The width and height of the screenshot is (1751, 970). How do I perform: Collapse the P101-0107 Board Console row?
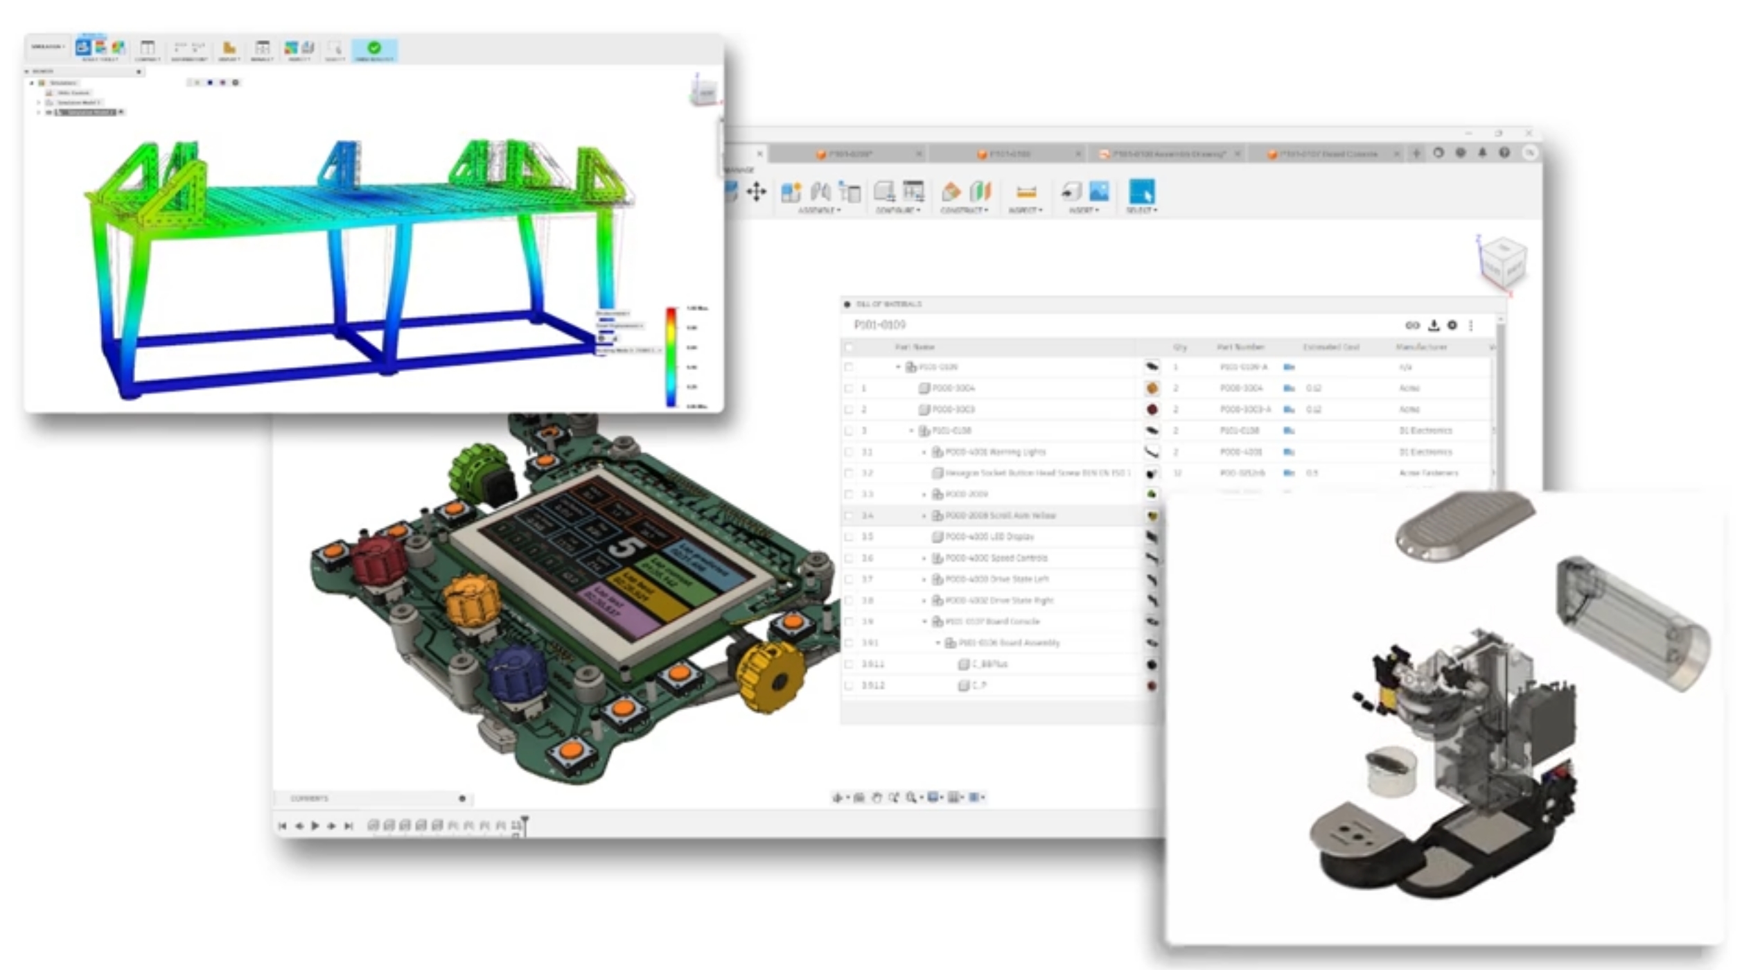click(x=924, y=622)
